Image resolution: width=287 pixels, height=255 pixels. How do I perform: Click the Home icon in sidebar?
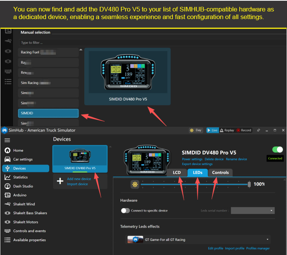click(x=7, y=150)
